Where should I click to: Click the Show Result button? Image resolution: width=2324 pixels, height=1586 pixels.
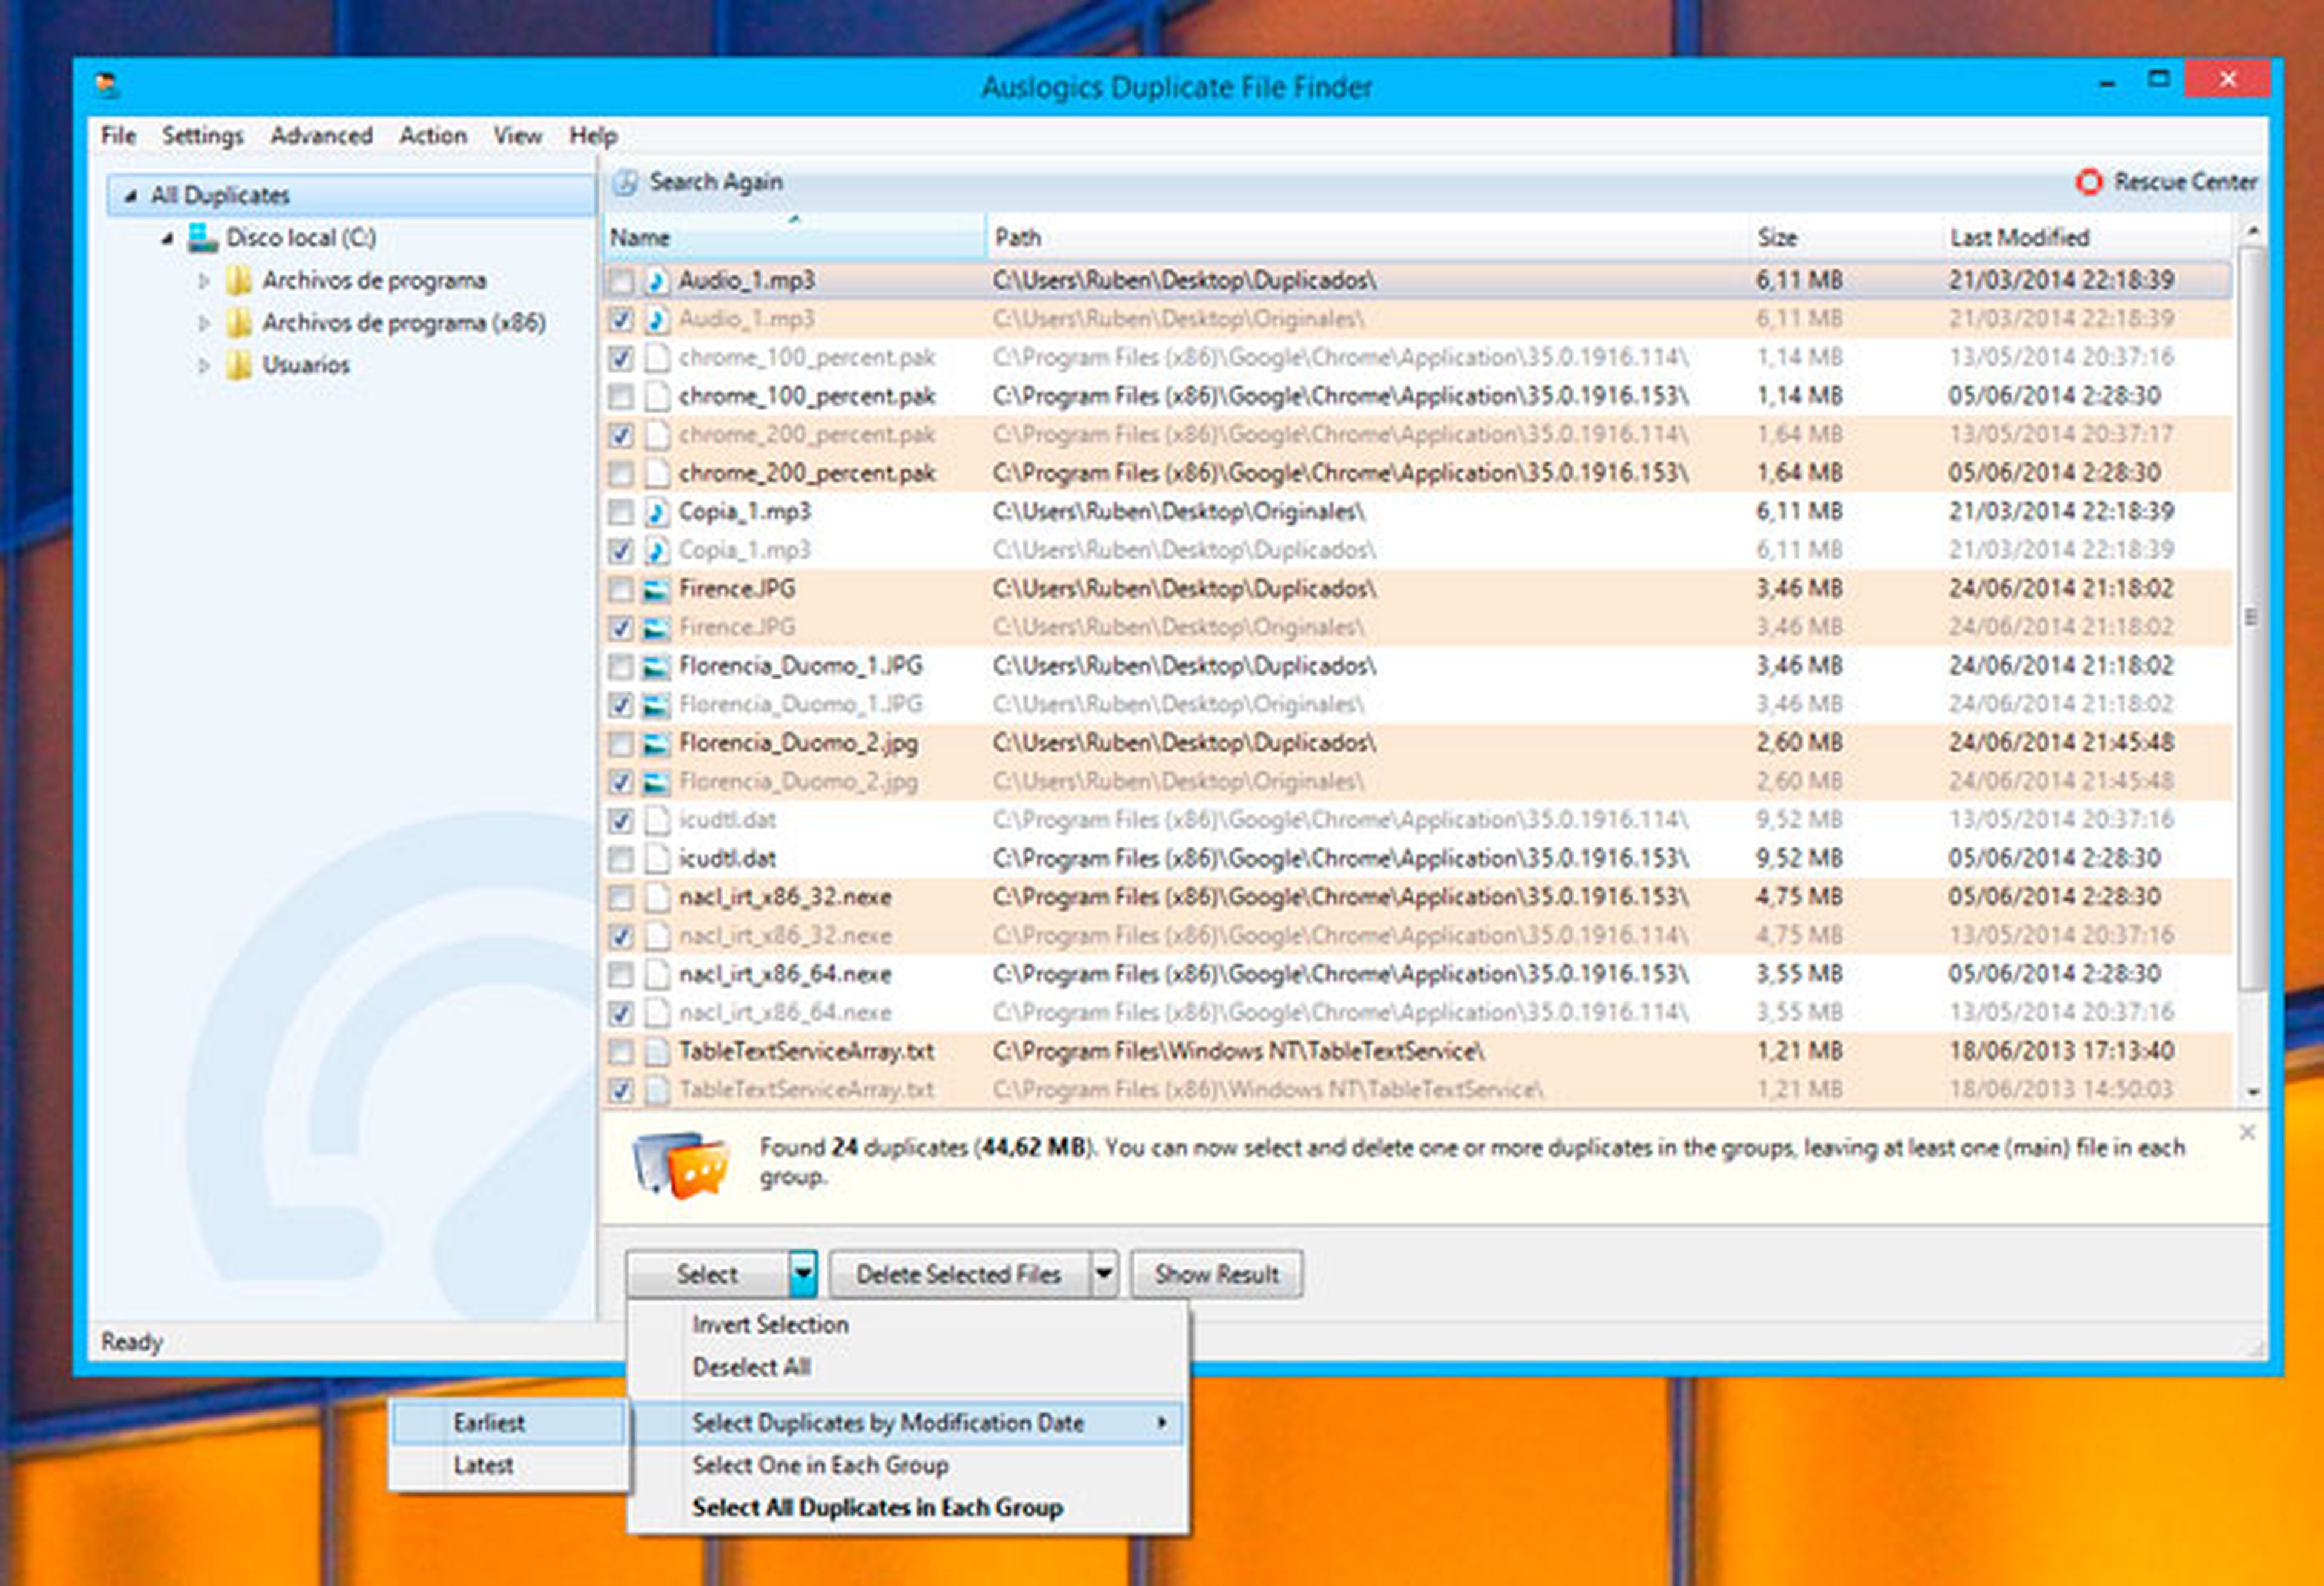(1216, 1274)
